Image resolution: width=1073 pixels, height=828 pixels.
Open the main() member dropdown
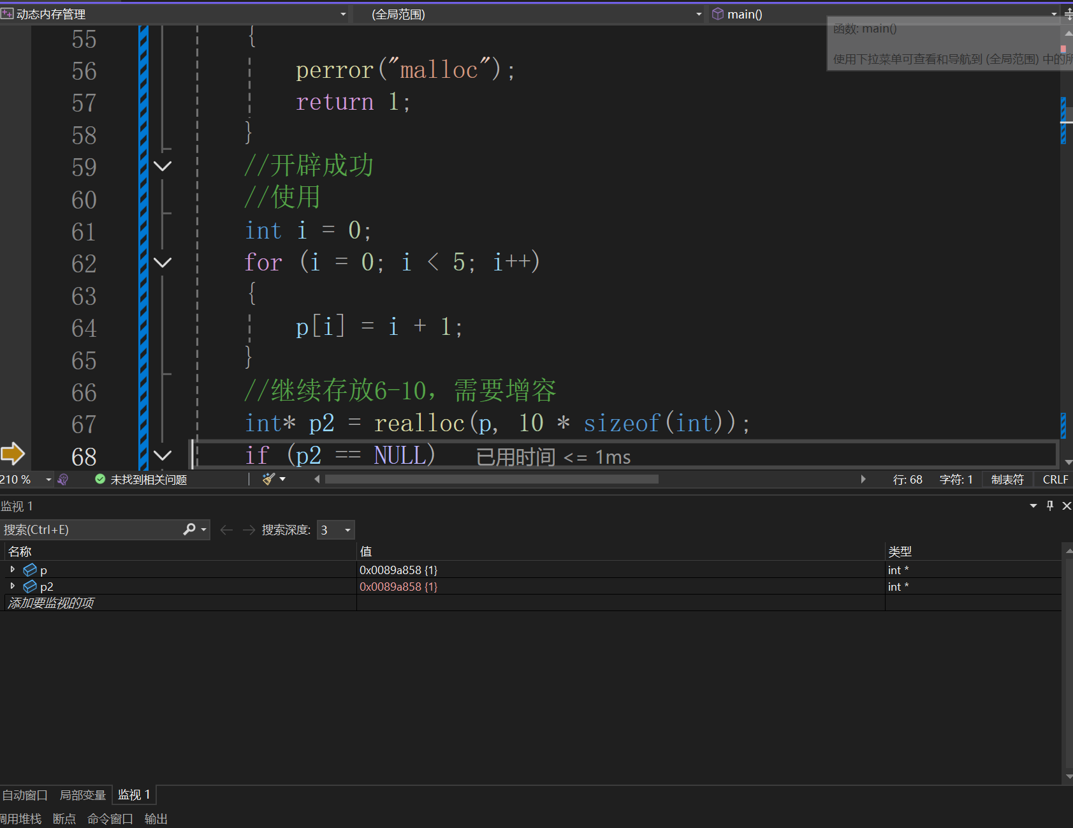click(x=884, y=14)
